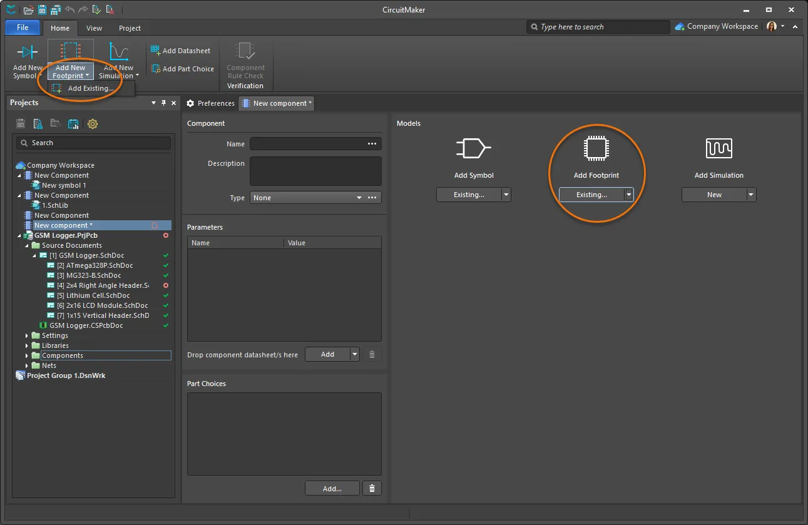Click the trash icon in Part Choices
This screenshot has height=525, width=808.
[372, 489]
